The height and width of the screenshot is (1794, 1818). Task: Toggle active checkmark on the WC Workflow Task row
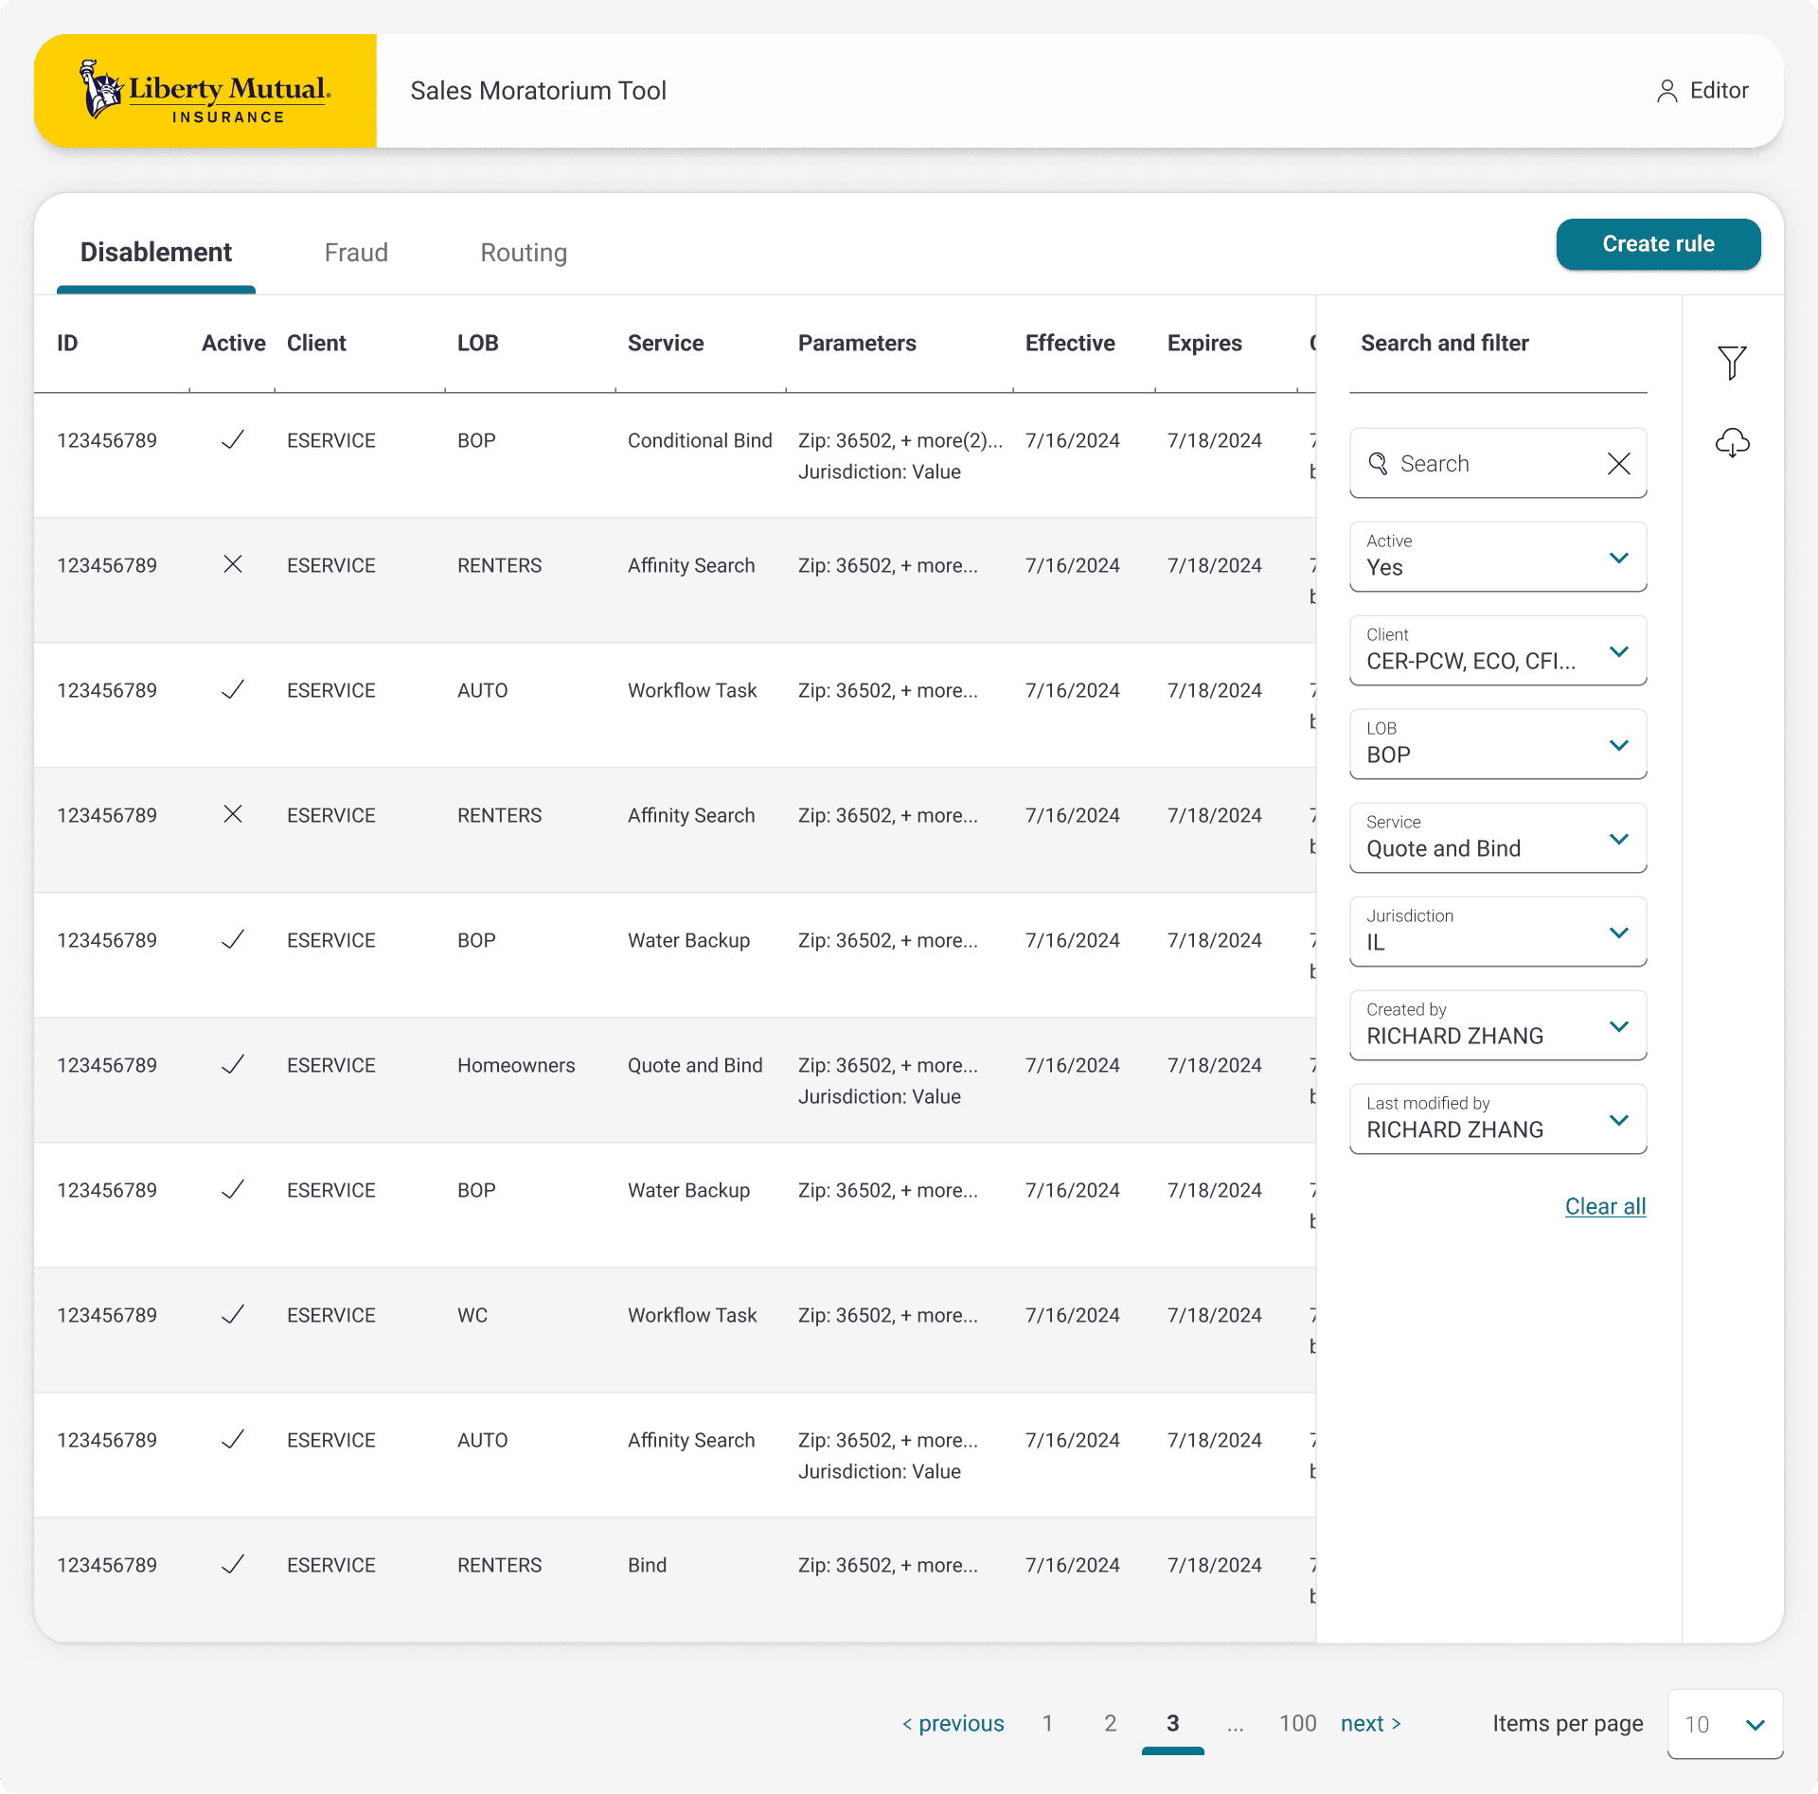click(233, 1315)
